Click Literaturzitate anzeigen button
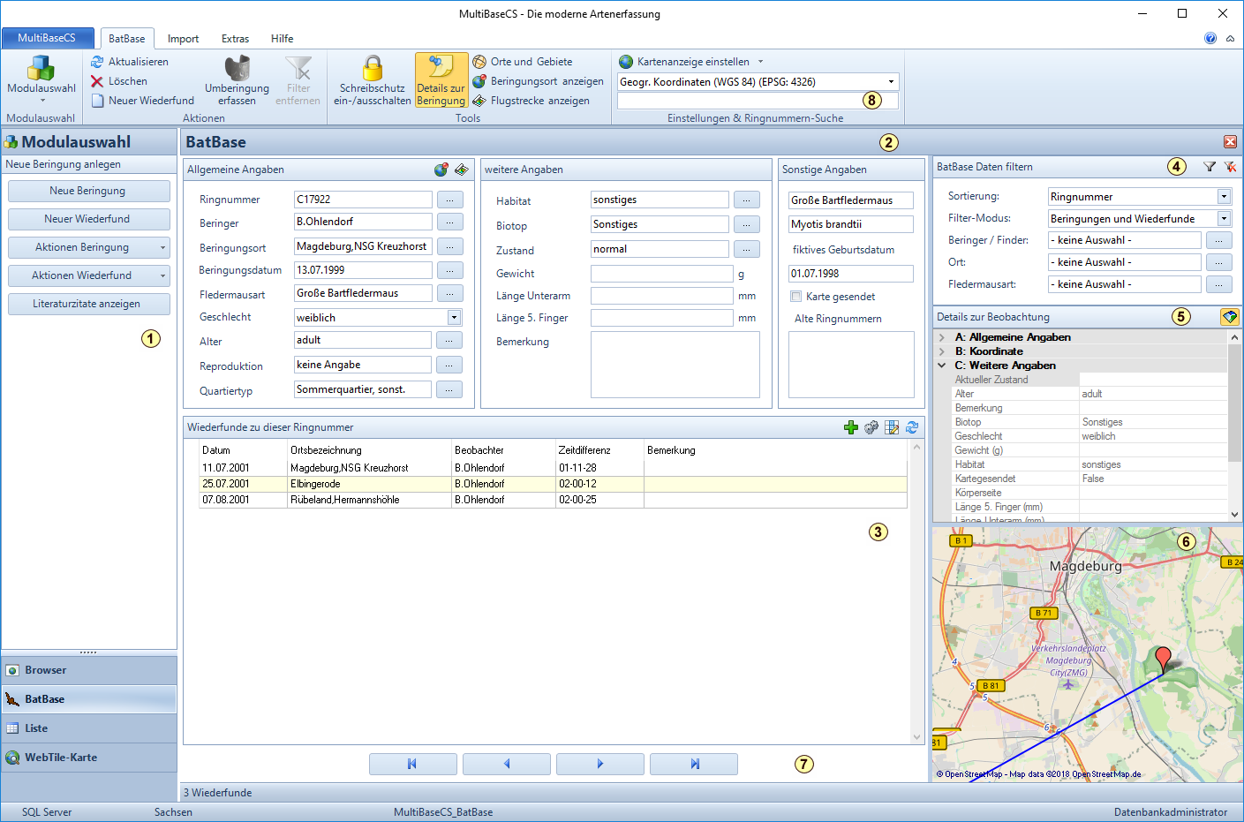 pos(88,305)
